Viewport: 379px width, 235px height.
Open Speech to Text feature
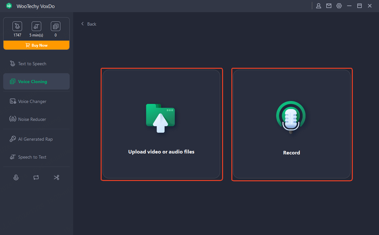[x=32, y=157]
